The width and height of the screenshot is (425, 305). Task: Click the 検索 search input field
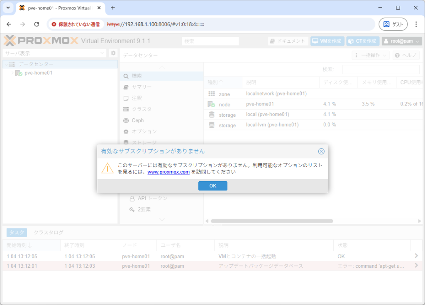pos(210,41)
